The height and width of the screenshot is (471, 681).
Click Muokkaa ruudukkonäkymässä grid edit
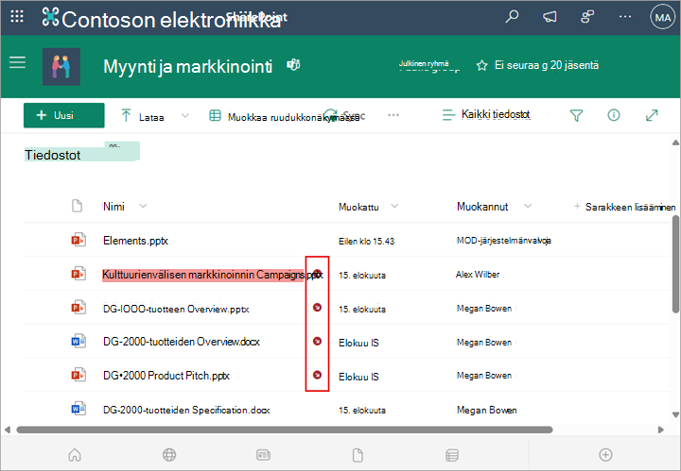285,117
